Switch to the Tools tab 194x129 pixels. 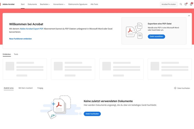(x=16, y=54)
